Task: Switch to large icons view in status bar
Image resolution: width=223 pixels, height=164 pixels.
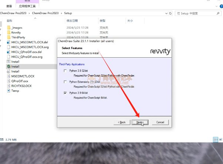Action: pos(220,139)
